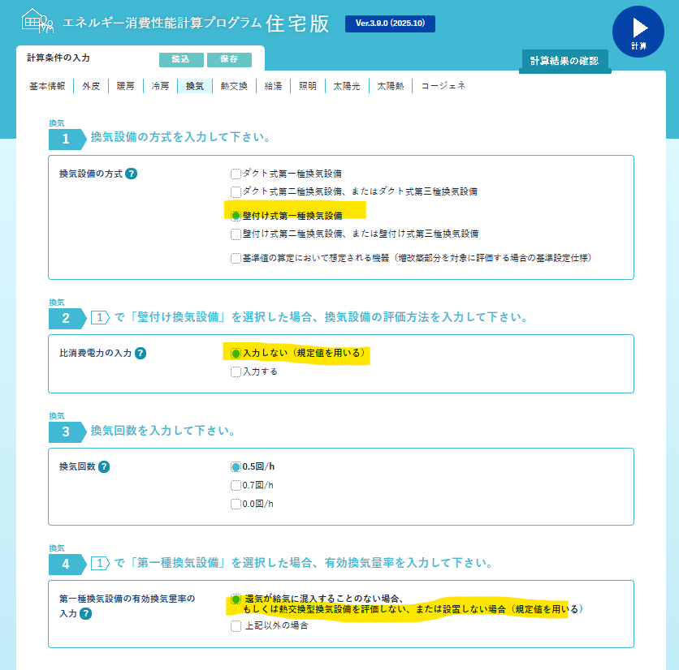Switch to the 基本情報 tab

click(47, 86)
